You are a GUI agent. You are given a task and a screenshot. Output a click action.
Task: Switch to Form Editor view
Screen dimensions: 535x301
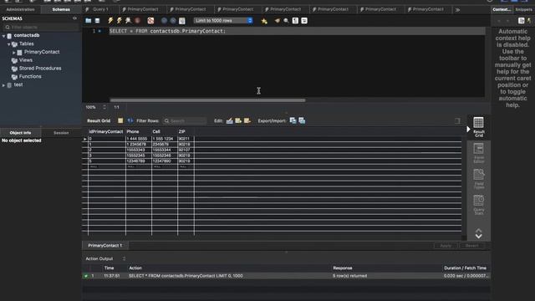(479, 153)
